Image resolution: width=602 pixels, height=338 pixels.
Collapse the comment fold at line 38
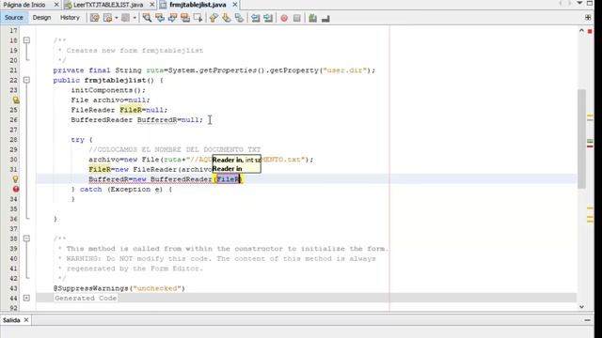(x=26, y=238)
